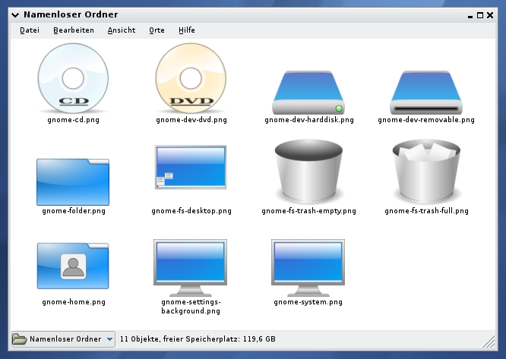Screen dimensions: 506x359
Task: Open the Ansicht menu
Action: click(122, 30)
